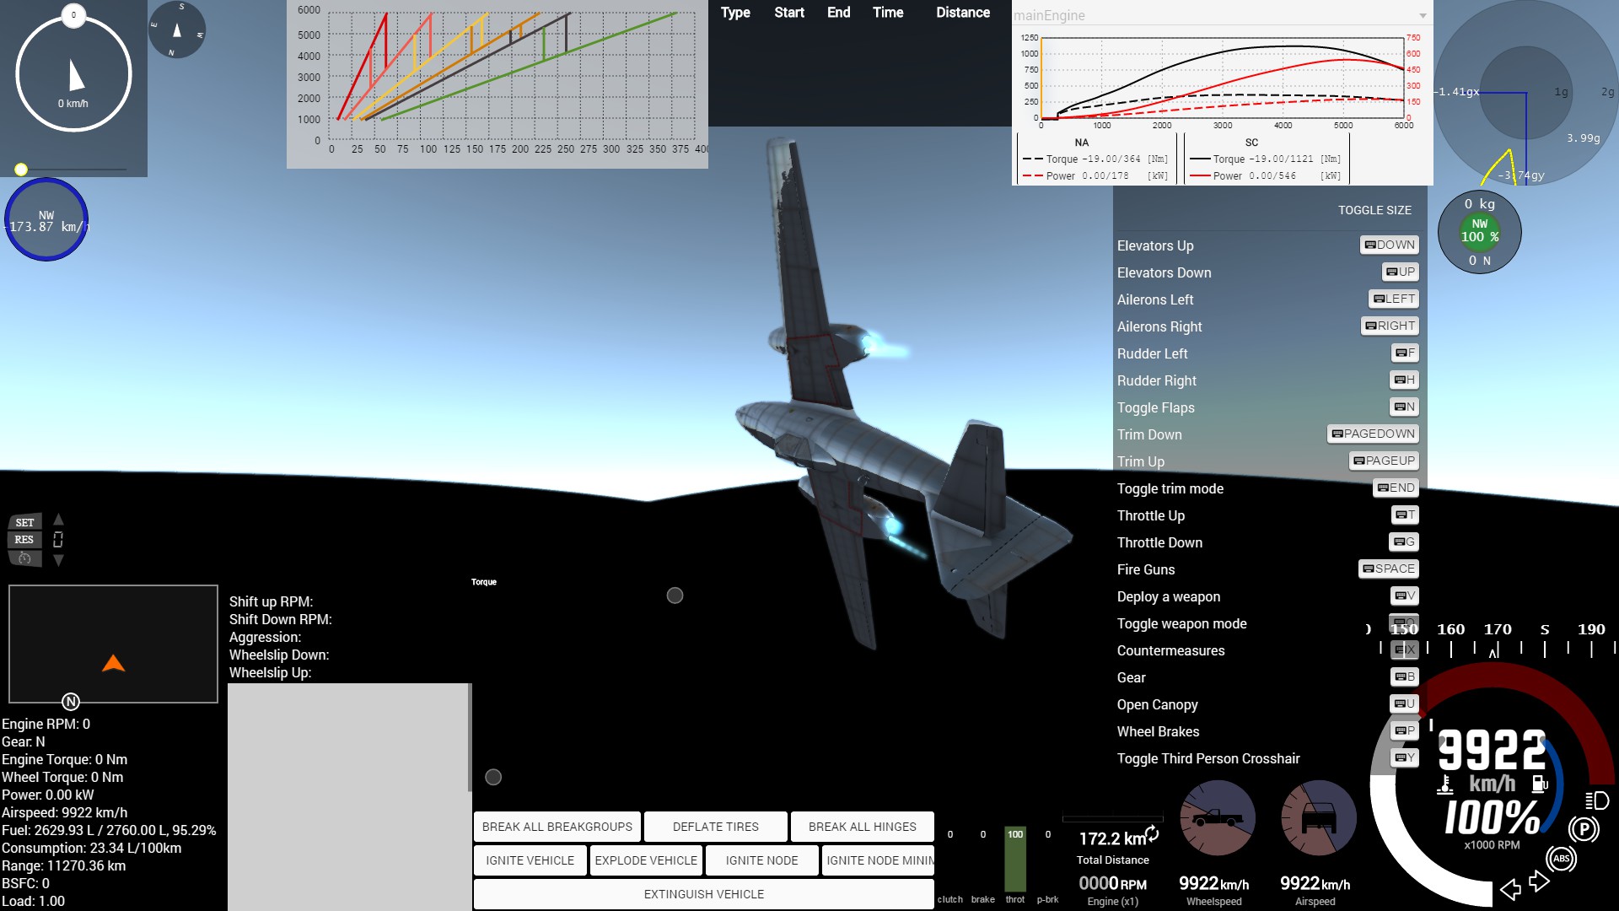1619x911 pixels.
Task: Click the N compass marker on minimap
Action: pyautogui.click(x=71, y=701)
